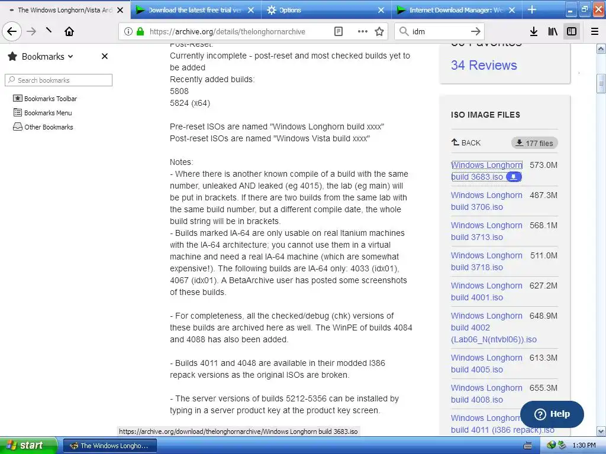Click the ISO IMAGE FILES heading
The image size is (606, 454).
485,115
